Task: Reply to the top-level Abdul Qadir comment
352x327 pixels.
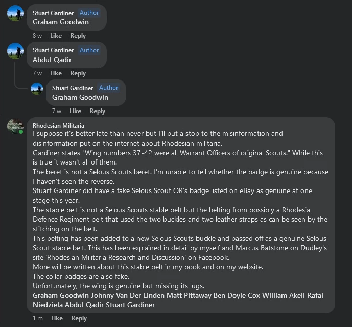Action: coord(78,73)
